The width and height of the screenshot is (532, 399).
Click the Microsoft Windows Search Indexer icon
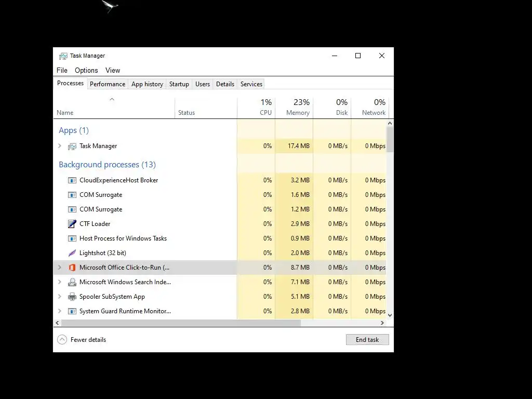(x=72, y=282)
